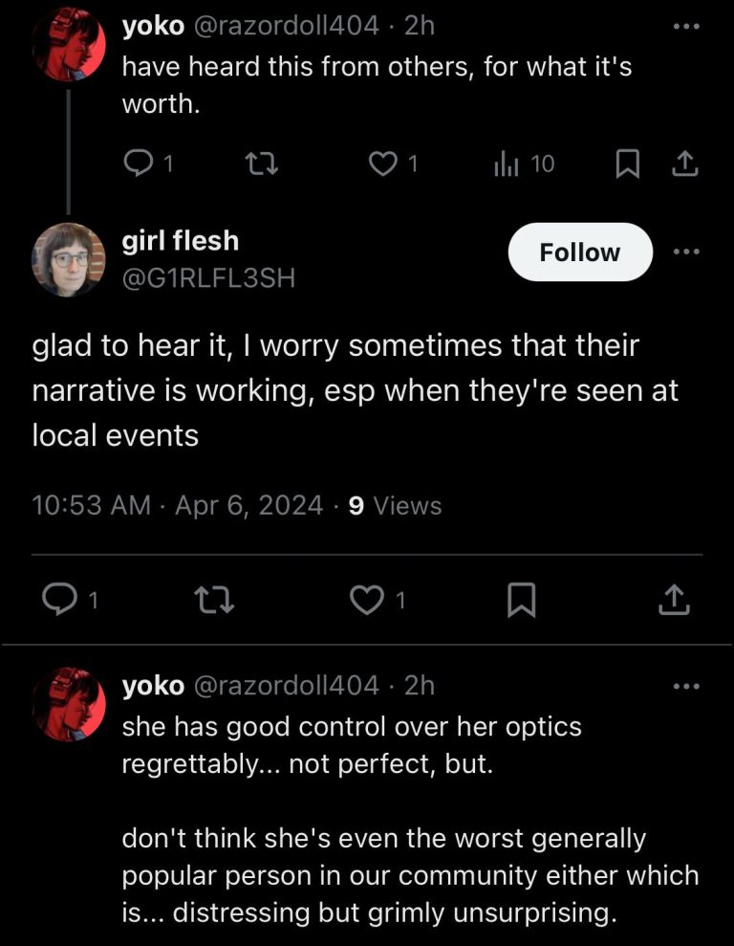Image resolution: width=734 pixels, height=946 pixels.
Task: View analytics on yoko's top tweet
Action: pos(506,165)
